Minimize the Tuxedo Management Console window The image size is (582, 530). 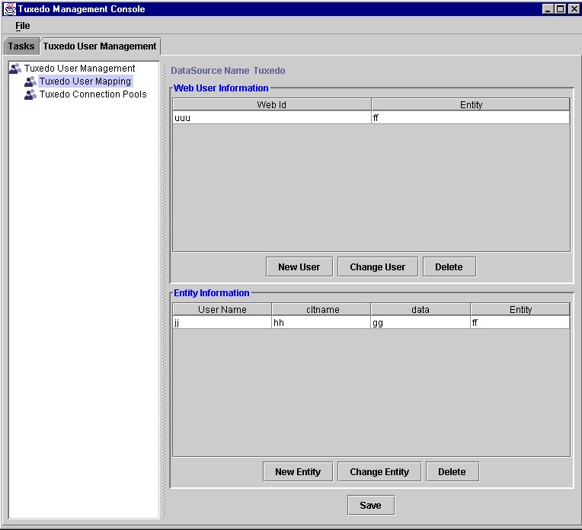point(548,9)
